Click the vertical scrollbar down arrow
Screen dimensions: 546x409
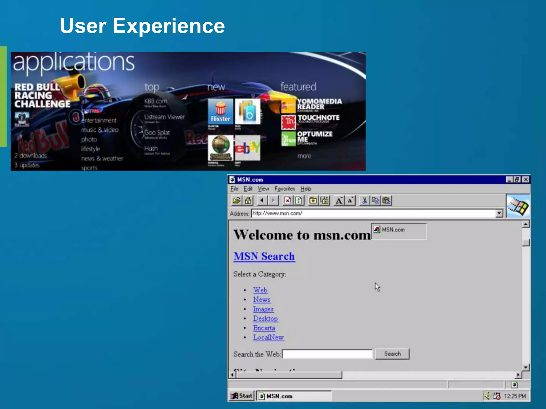coord(525,367)
